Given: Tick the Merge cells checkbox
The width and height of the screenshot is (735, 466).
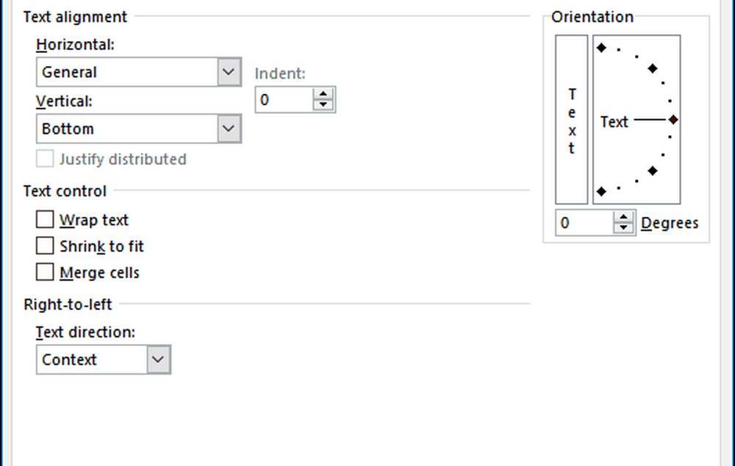Looking at the screenshot, I should (46, 273).
